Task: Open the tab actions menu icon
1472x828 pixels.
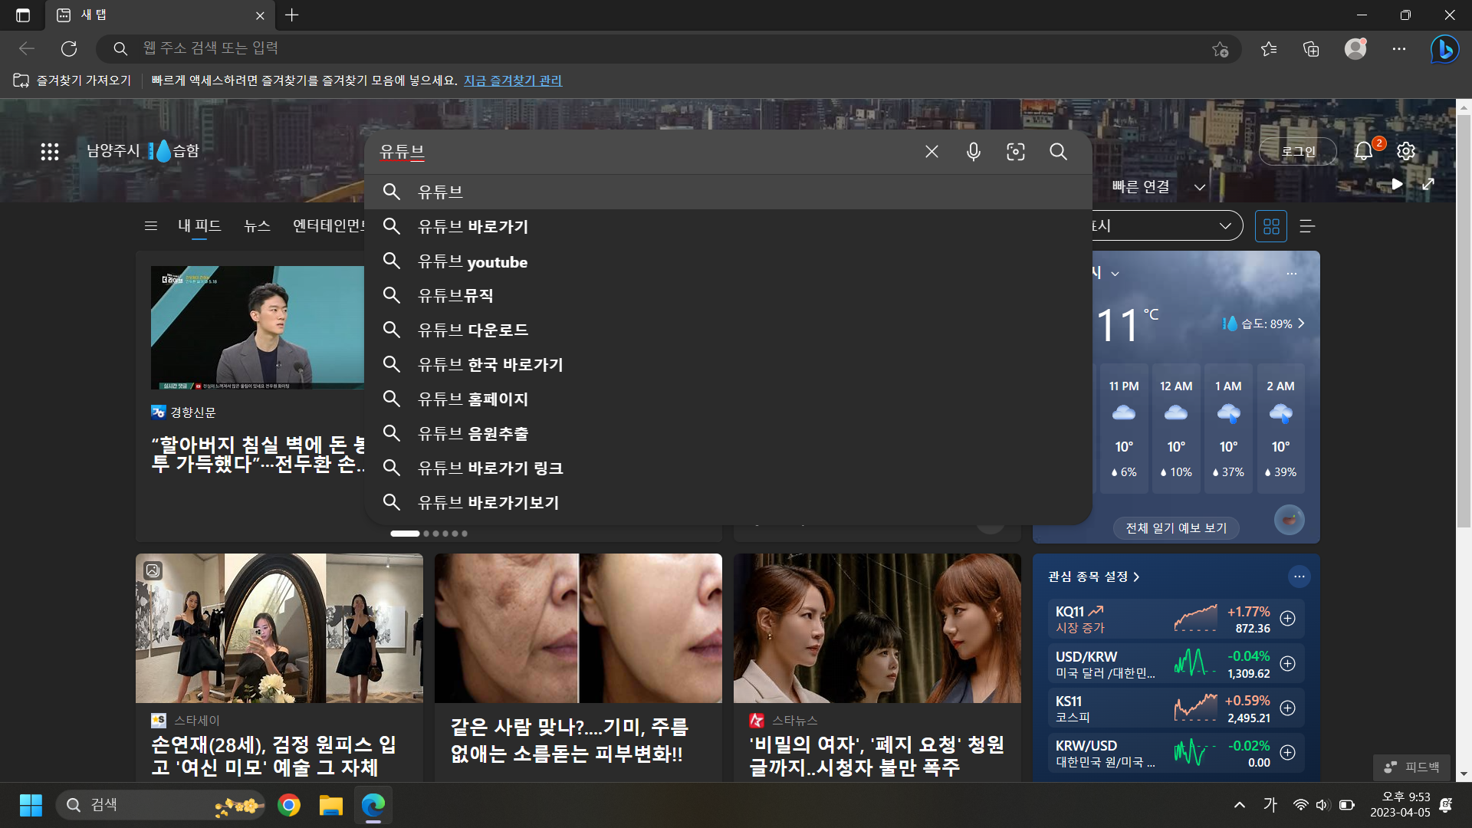Action: (23, 15)
